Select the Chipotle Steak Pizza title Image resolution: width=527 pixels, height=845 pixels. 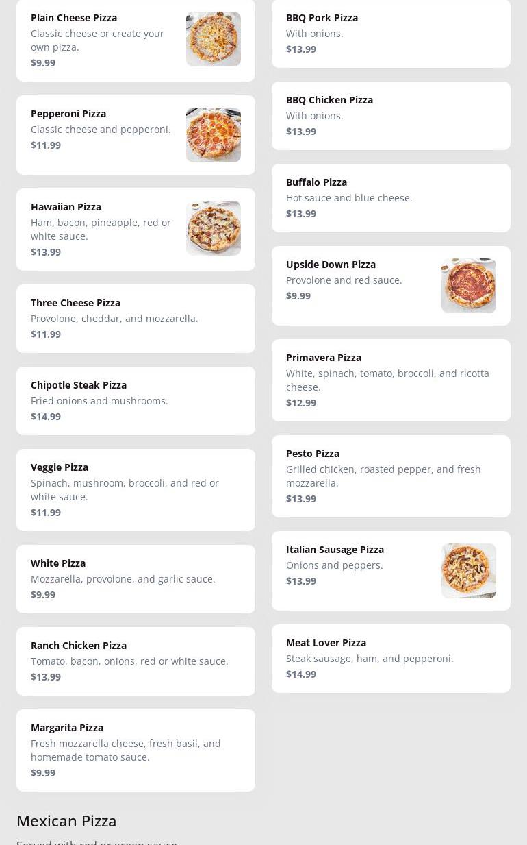pos(79,385)
